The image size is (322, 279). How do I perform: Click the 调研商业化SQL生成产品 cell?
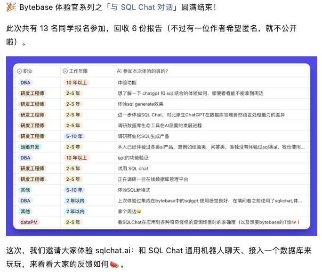(x=212, y=136)
